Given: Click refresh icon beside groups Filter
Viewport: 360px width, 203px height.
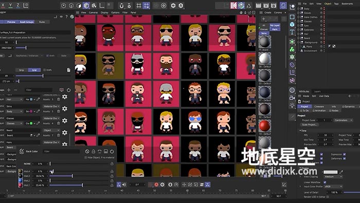Looking at the screenshot, I should tap(68, 90).
